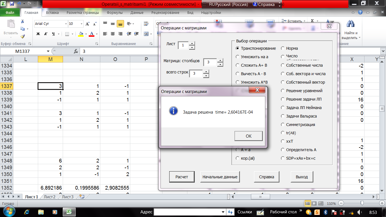Insert new worksheet tab icon
386x217 pixels.
pyautogui.click(x=82, y=197)
